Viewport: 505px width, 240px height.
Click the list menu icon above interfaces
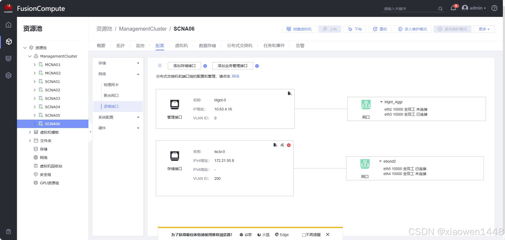160,66
